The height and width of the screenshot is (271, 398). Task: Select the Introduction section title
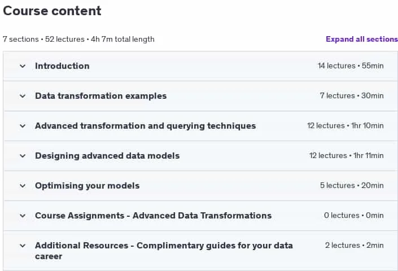tap(62, 66)
